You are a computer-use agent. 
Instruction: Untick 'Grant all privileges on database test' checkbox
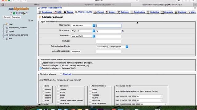[x=41, y=68]
